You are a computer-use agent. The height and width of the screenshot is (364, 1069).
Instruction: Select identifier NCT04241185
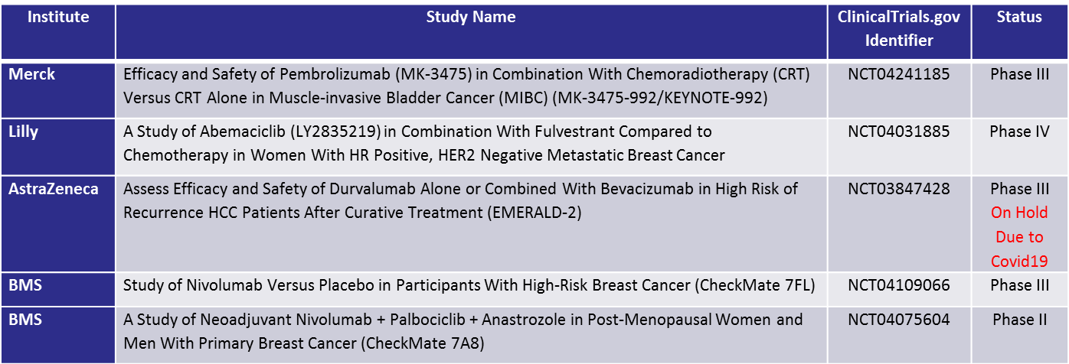coord(899,74)
